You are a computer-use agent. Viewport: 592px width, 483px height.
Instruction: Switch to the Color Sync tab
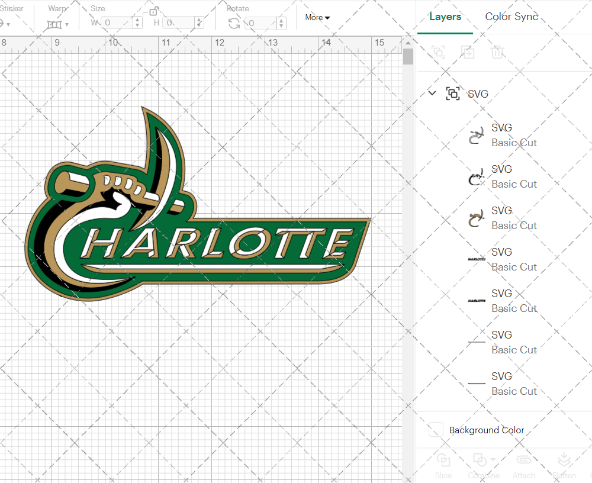click(511, 17)
